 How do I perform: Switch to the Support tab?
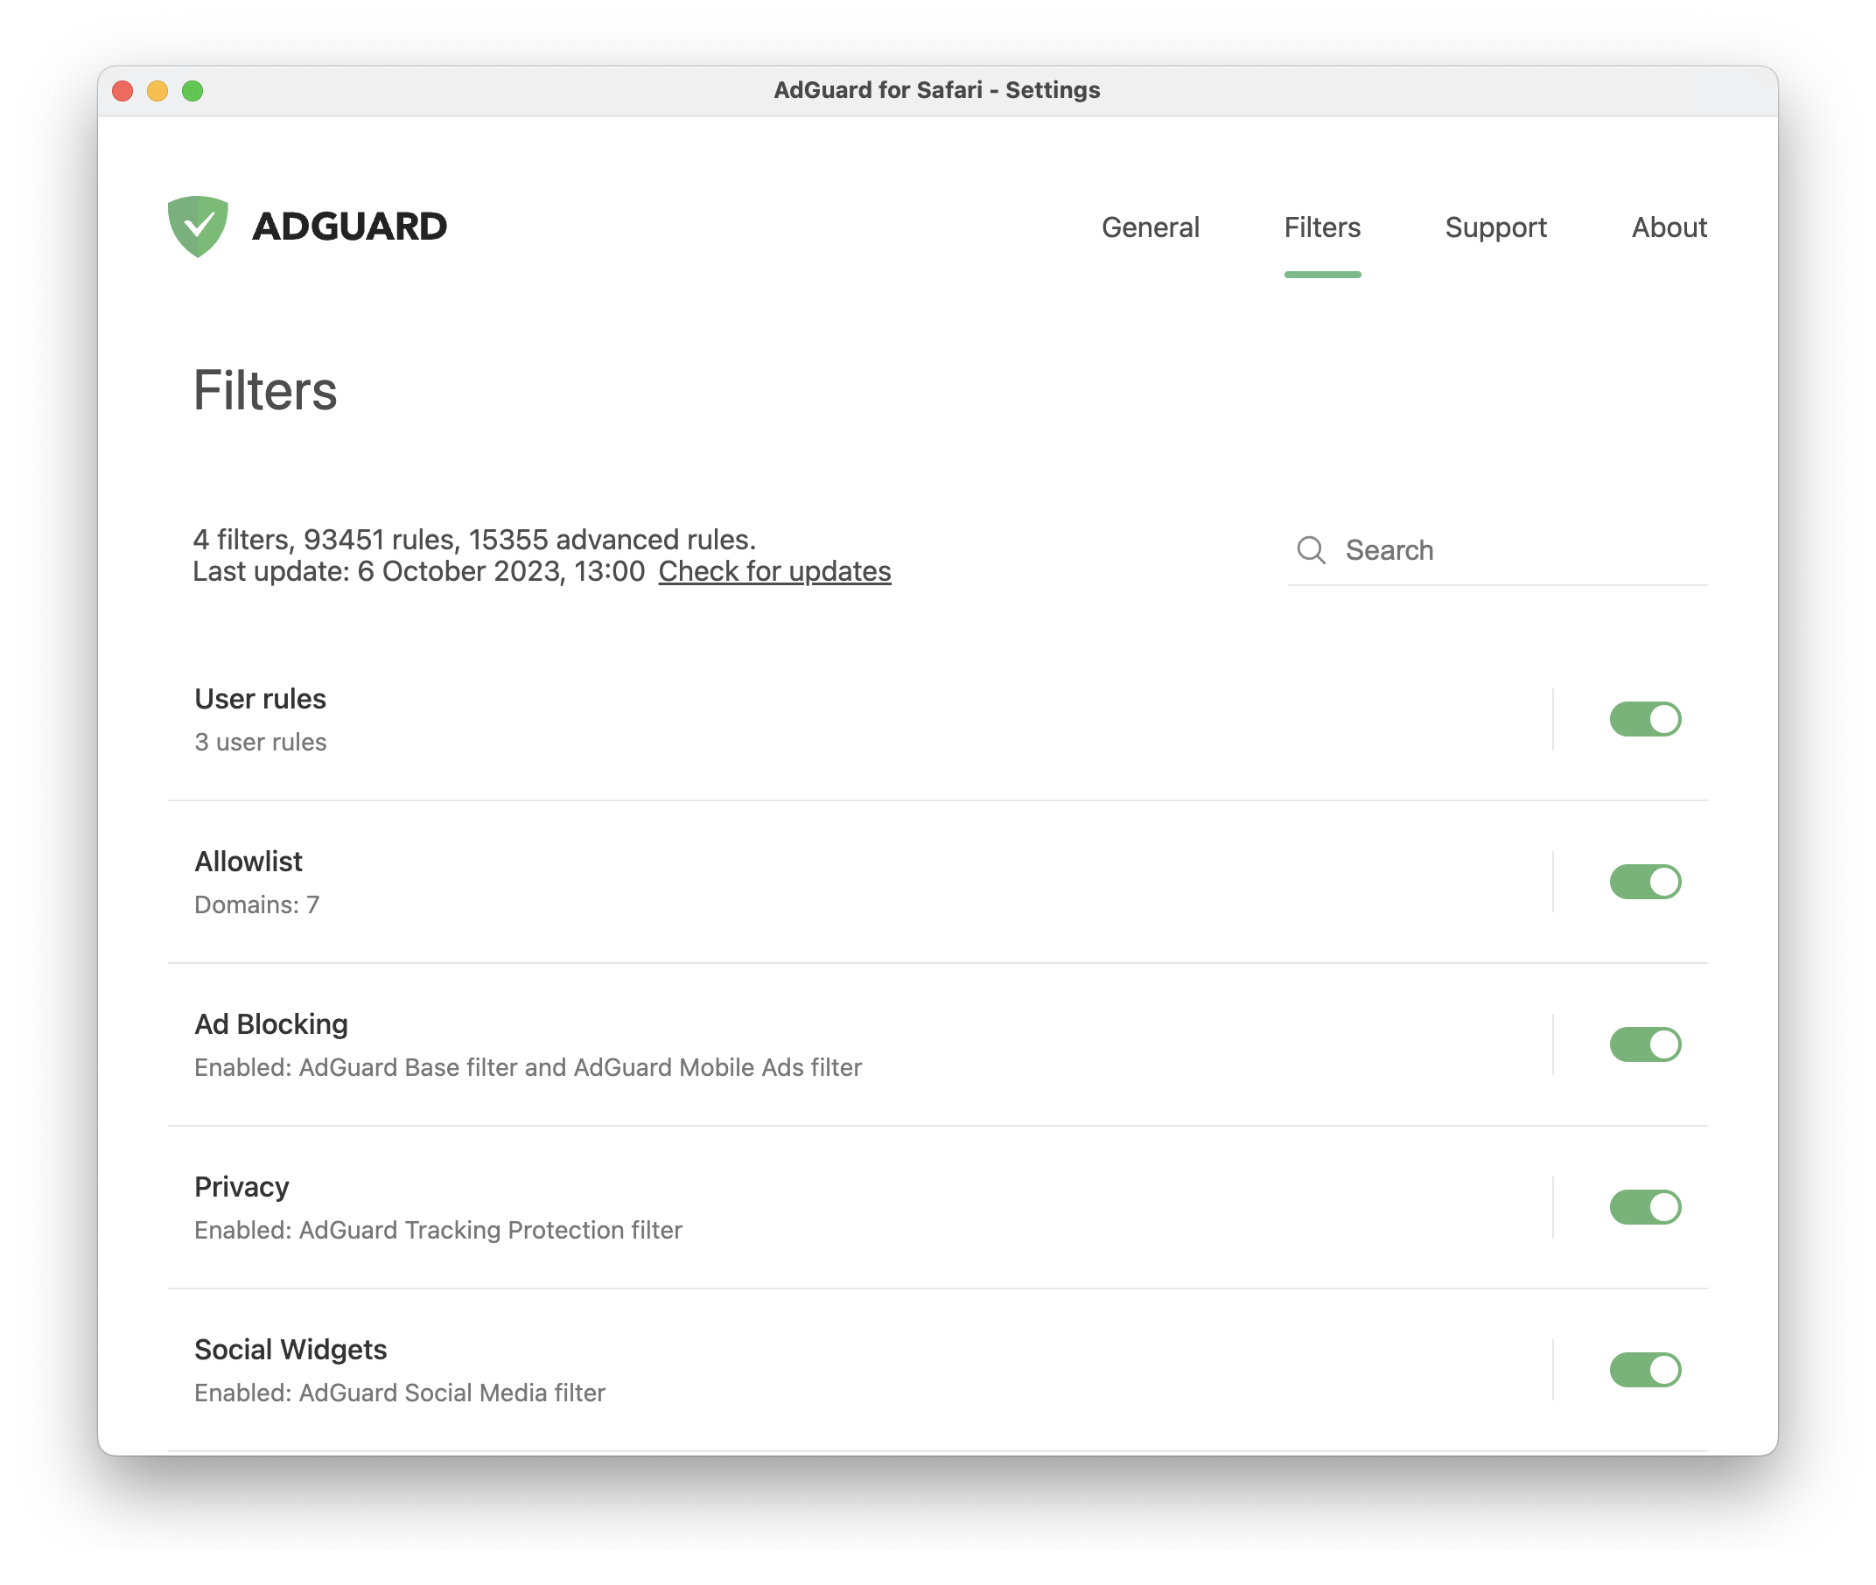1495,227
